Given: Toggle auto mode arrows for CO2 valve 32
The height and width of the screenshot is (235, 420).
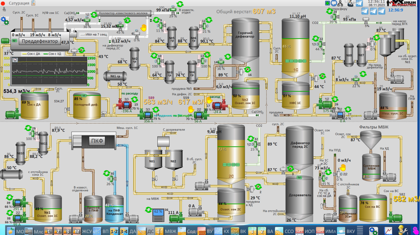Looking at the screenshot, I should pyautogui.click(x=251, y=139).
